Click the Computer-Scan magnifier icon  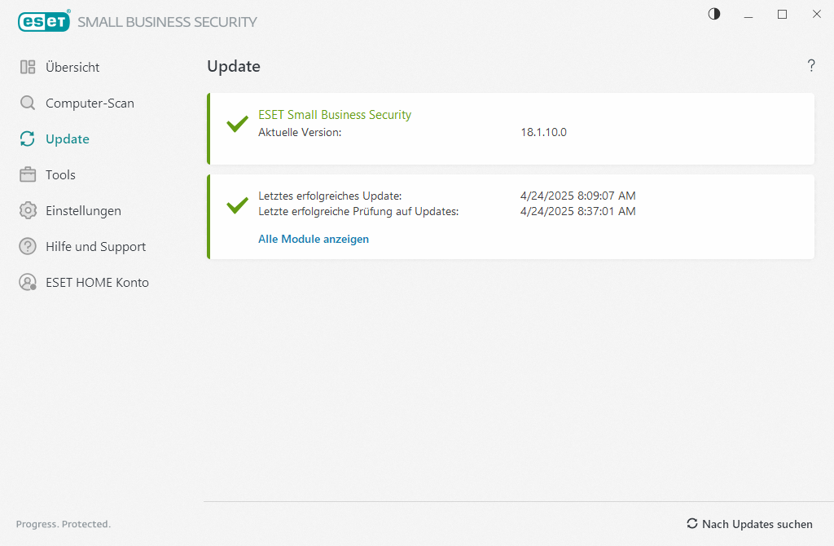coord(28,103)
